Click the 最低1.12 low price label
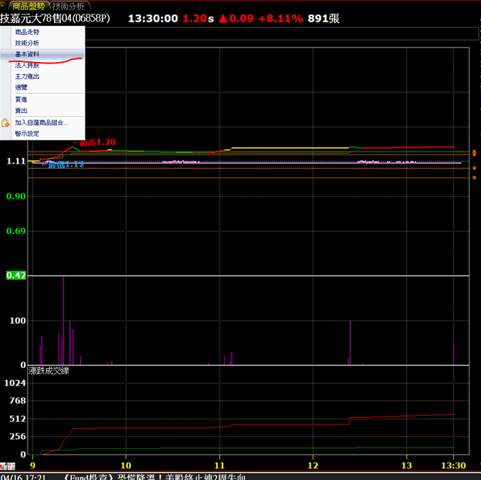The width and height of the screenshot is (481, 480). tap(63, 165)
